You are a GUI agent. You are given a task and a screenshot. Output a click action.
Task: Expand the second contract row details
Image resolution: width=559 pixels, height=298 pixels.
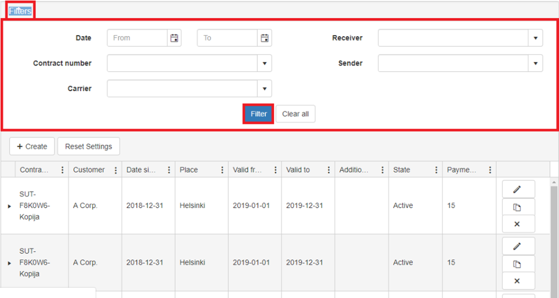pyautogui.click(x=9, y=263)
